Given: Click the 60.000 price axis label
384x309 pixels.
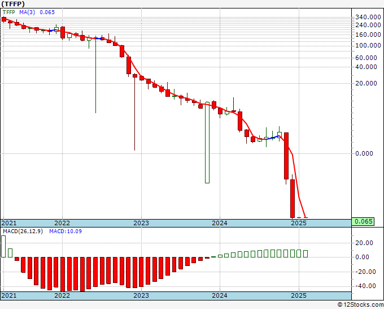Looking at the screenshot, I should 366,58.
